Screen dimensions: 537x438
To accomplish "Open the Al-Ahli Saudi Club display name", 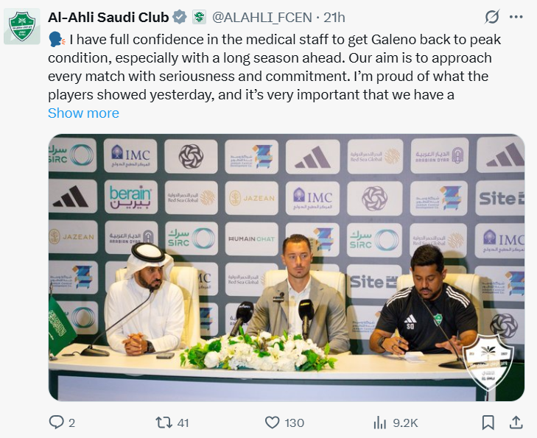I will 108,17.
